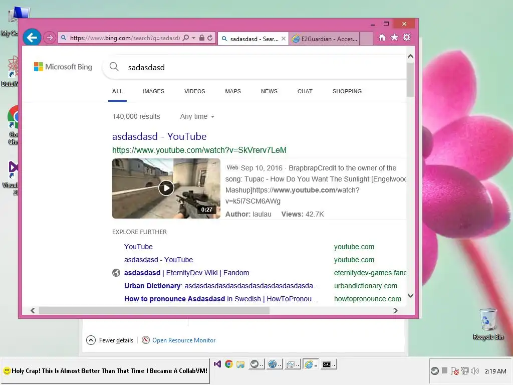
Task: Switch to Command Prompt taskbar button
Action: coord(328,364)
